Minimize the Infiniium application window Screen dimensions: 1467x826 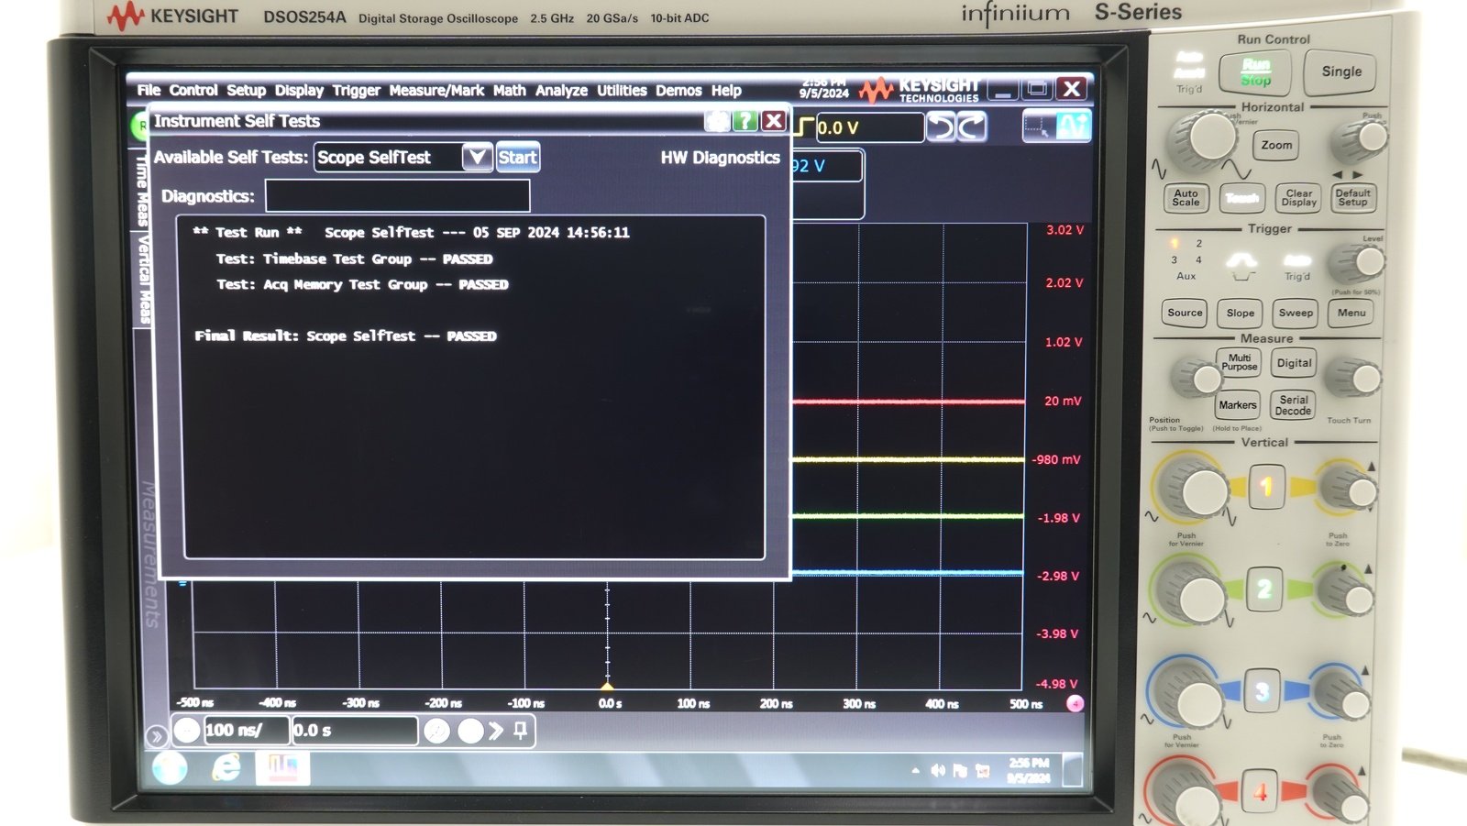tap(1003, 90)
